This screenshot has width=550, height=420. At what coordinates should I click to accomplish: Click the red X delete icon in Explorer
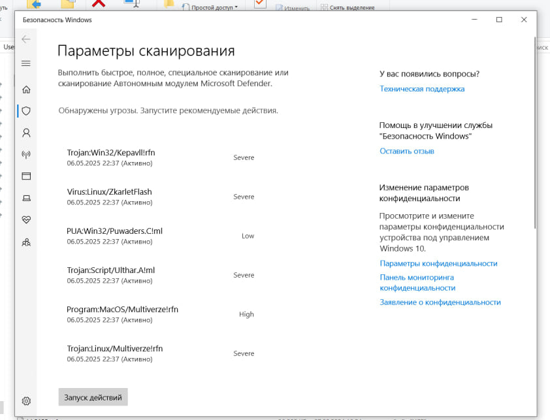point(99,3)
